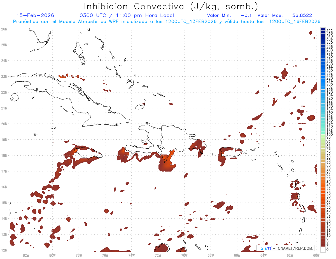Click the '16N' latitude label

point(4,187)
